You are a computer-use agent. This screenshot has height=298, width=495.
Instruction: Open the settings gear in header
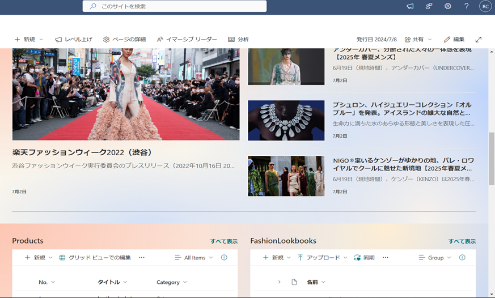(447, 6)
